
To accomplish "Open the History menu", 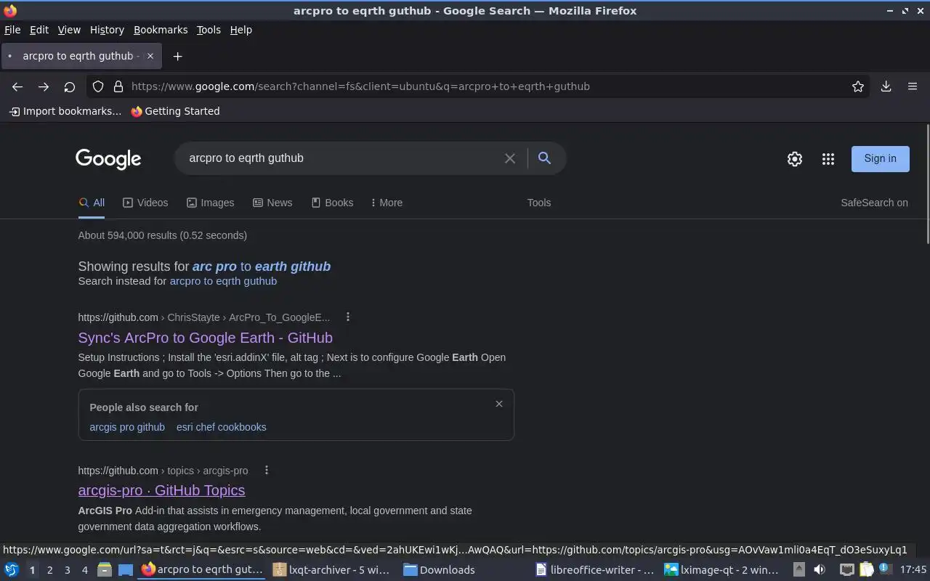I will click(107, 30).
